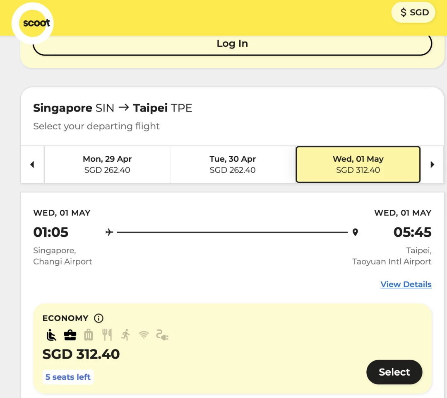Click the destination pin icon on flight line
This screenshot has width=447, height=398.
pos(355,232)
